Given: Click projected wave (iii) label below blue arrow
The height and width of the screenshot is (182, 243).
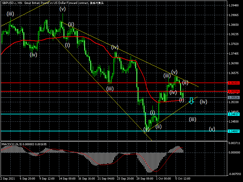Looking at the screenshot, I should (192, 119).
